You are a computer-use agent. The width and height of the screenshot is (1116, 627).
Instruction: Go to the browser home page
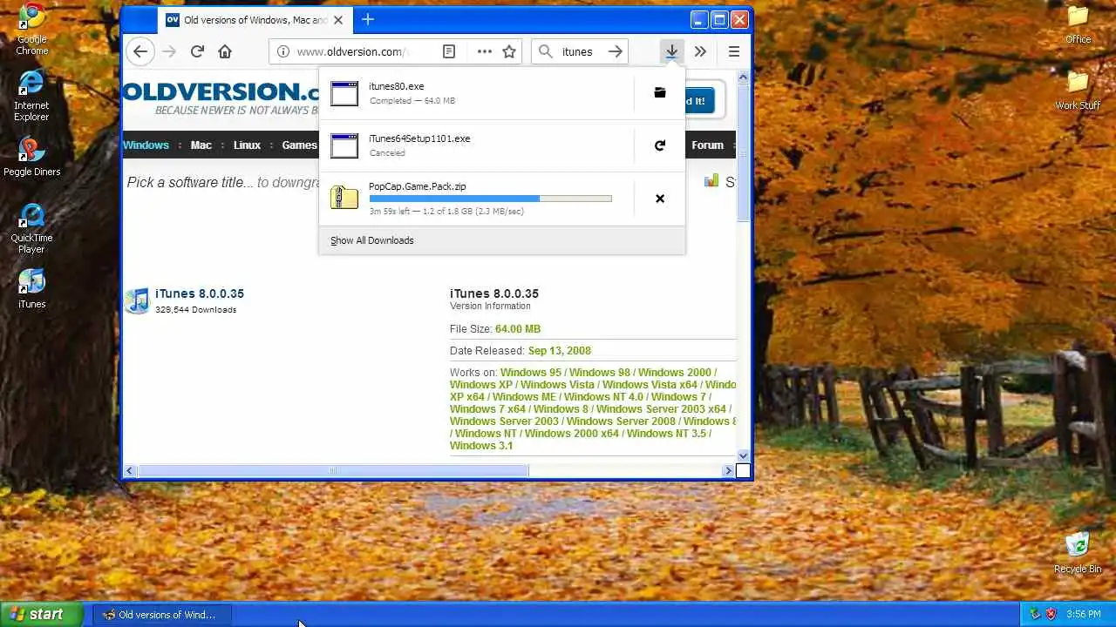225,51
